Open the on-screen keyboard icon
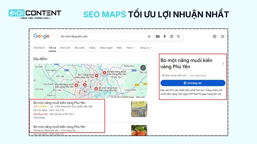This screenshot has width=257, height=144. coord(158,36)
